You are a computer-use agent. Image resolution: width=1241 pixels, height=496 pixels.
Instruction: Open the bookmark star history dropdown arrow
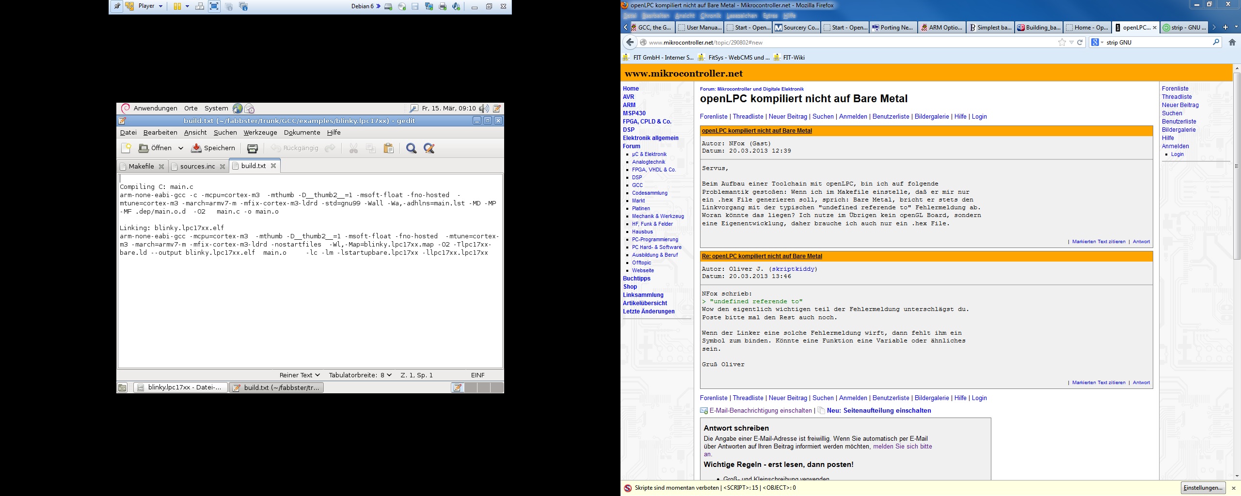point(1071,42)
